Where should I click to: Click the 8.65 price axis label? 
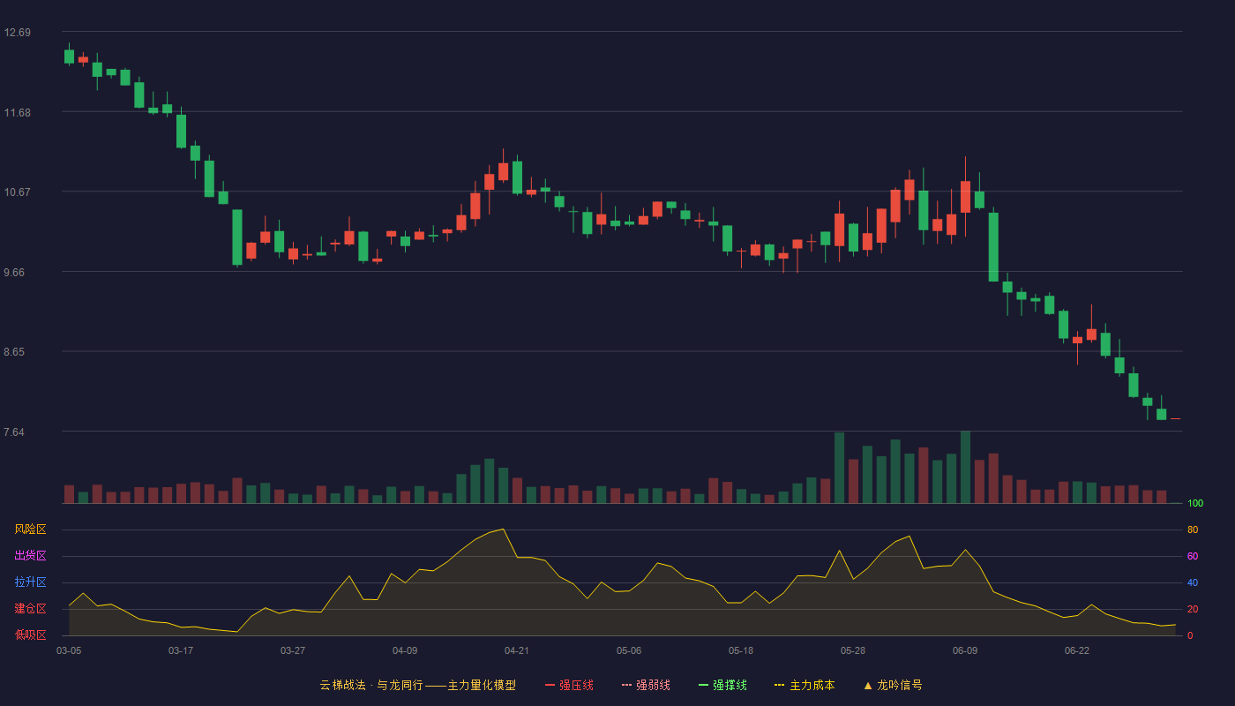tap(15, 352)
